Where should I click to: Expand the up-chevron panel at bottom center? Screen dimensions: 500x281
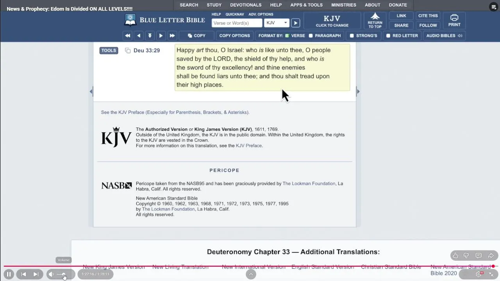[x=251, y=274]
